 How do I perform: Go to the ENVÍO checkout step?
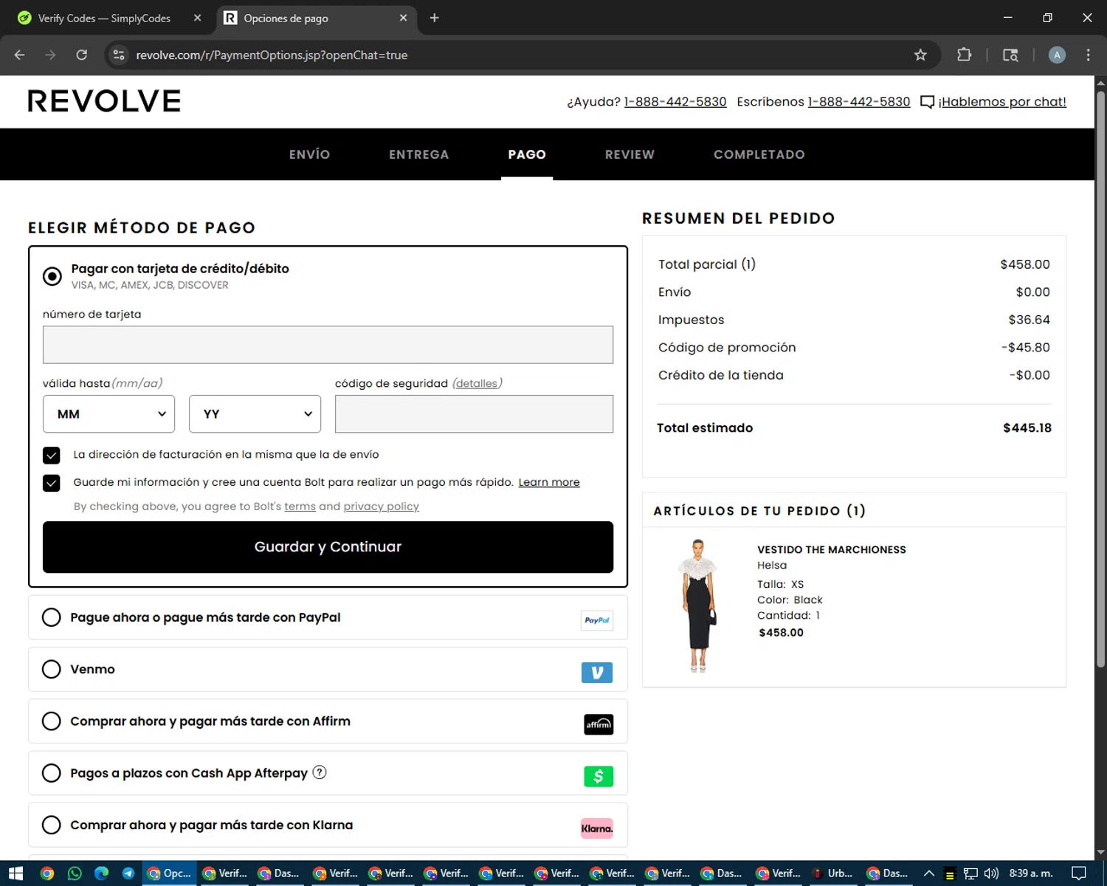[309, 154]
